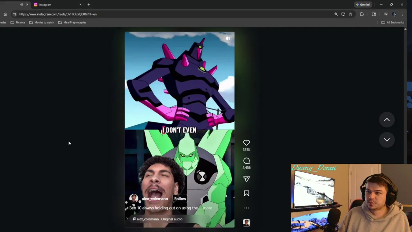412x232 pixels.
Task: Open the Extensions puzzle icon
Action: (x=362, y=14)
